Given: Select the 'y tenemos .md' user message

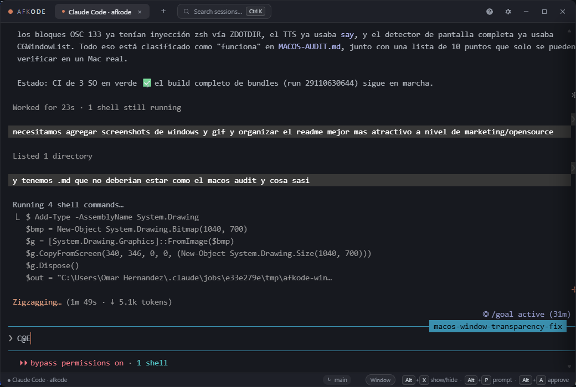Looking at the screenshot, I should (290, 180).
